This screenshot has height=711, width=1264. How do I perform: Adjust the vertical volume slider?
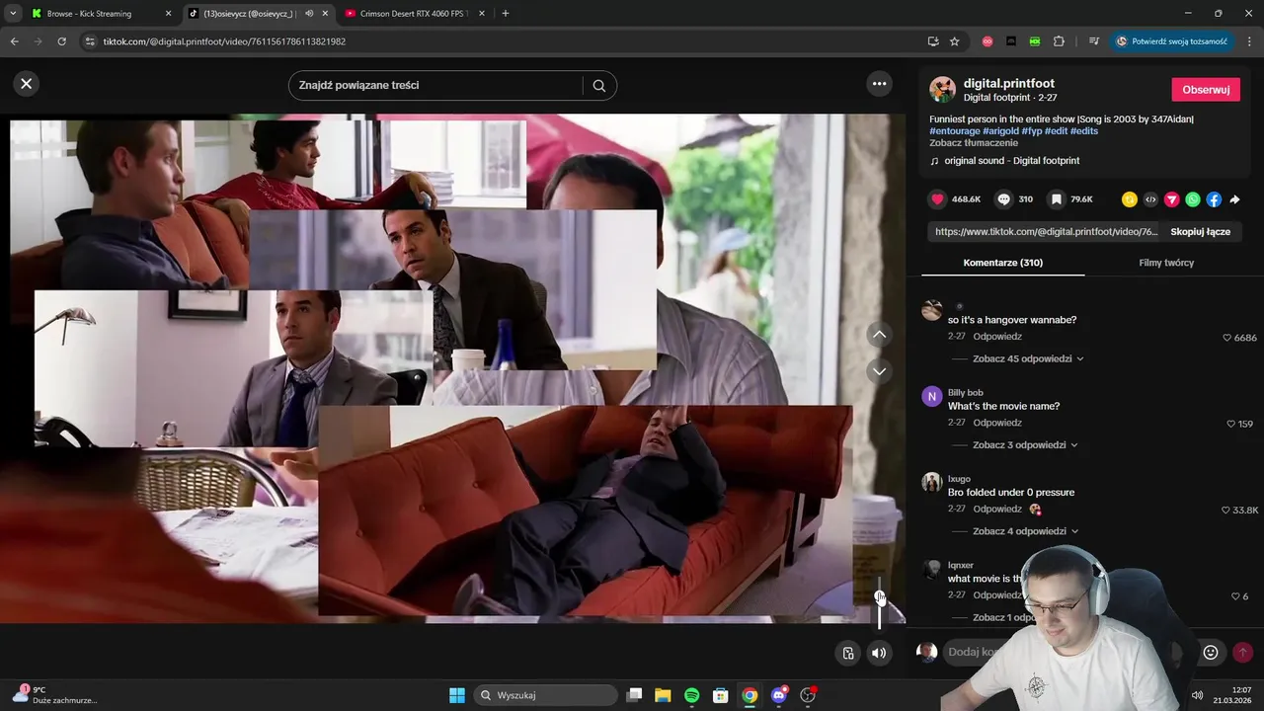click(879, 602)
